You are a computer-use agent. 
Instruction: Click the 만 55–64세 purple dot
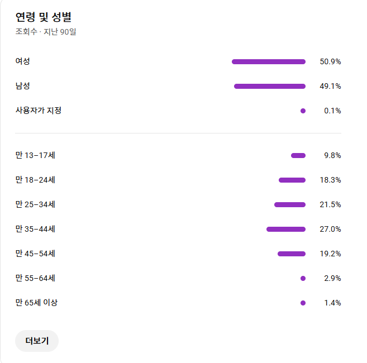[303, 278]
